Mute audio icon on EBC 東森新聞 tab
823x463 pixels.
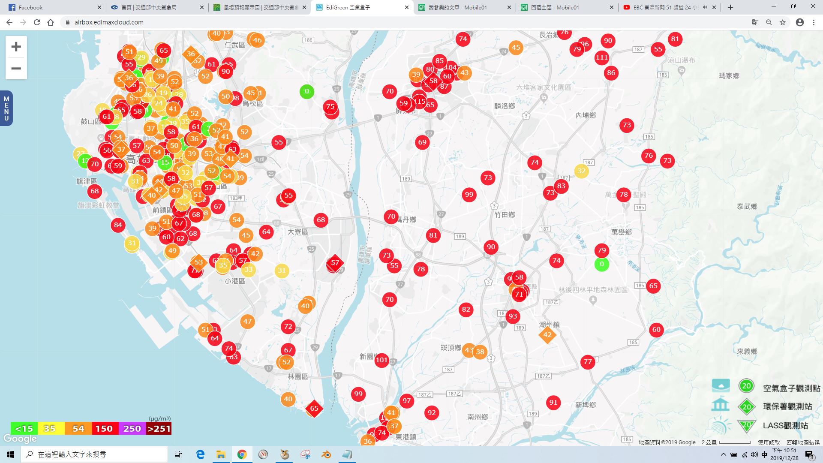705,7
